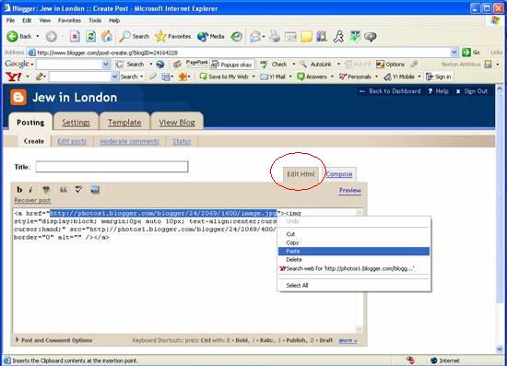Open the Tools menu

[x=95, y=20]
